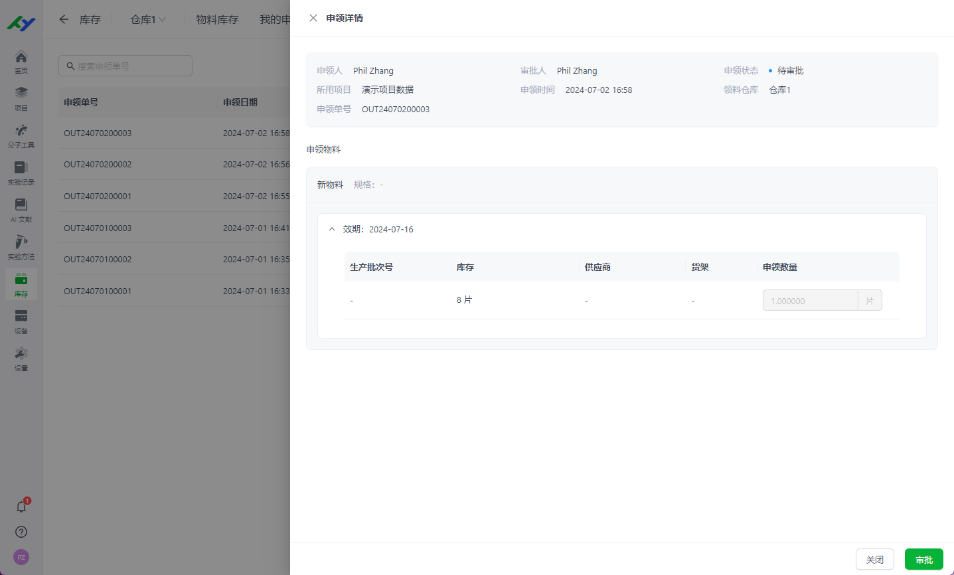Switch to the 我的申领 tab
Viewport: 954px width, 575px height.
[x=274, y=19]
